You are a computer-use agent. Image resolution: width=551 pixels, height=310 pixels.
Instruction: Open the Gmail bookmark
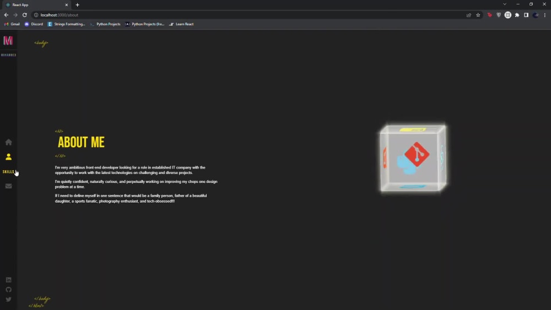(x=12, y=24)
